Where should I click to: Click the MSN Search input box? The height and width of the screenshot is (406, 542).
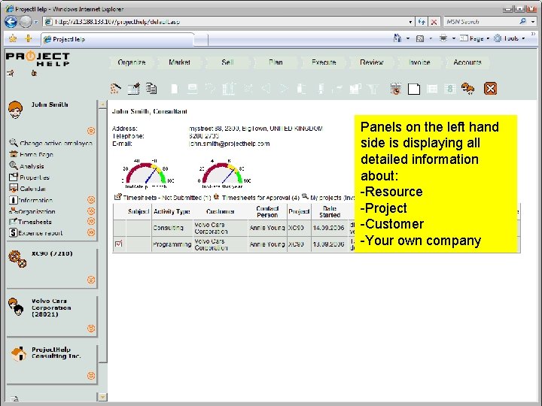pyautogui.click(x=481, y=22)
